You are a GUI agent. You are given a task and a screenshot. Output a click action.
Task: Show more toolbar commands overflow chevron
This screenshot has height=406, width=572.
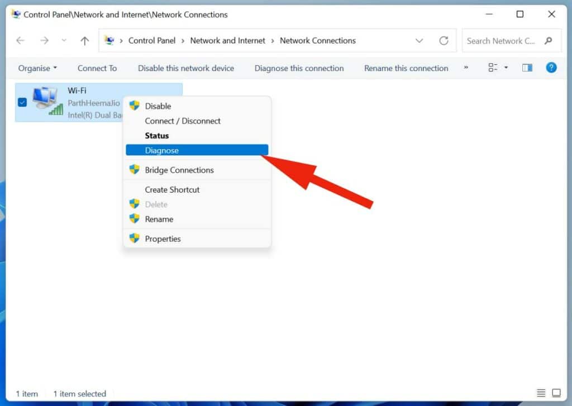466,68
